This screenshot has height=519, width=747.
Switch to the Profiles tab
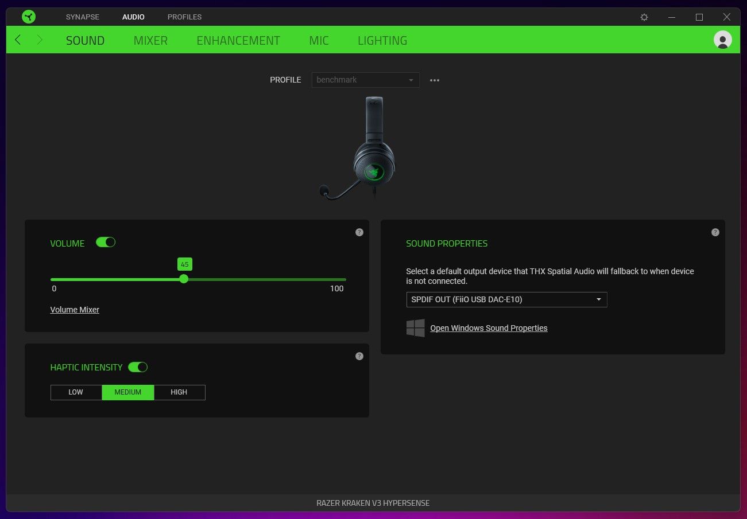pyautogui.click(x=184, y=17)
